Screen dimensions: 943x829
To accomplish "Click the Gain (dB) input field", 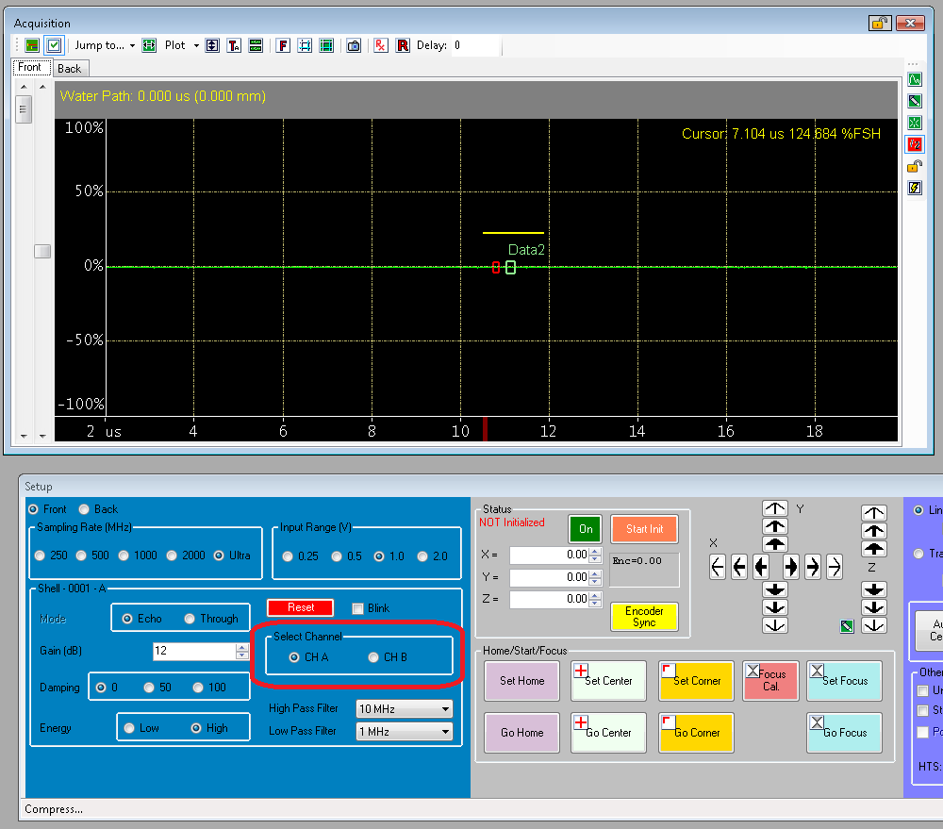I will point(194,652).
